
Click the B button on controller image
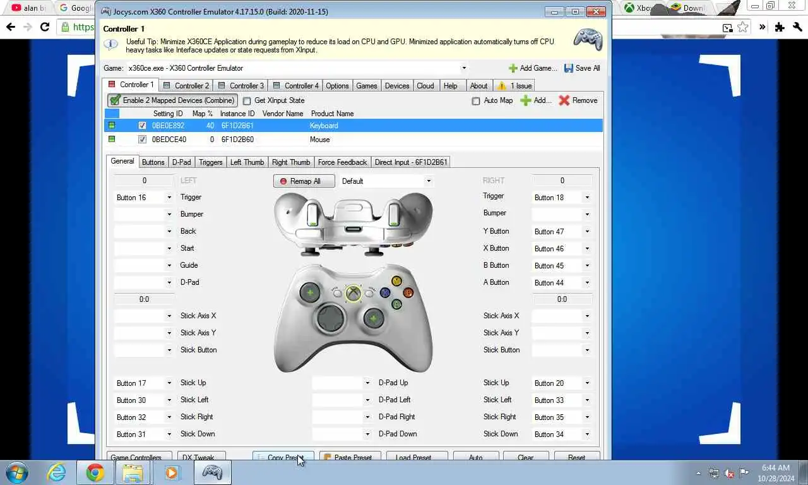[x=408, y=293]
